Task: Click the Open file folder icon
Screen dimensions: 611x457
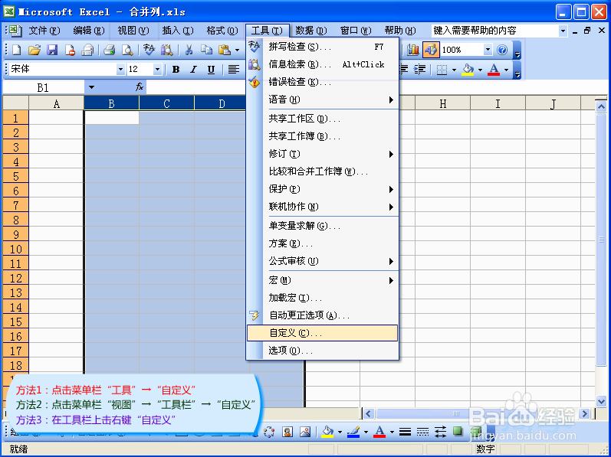Action: click(x=34, y=50)
